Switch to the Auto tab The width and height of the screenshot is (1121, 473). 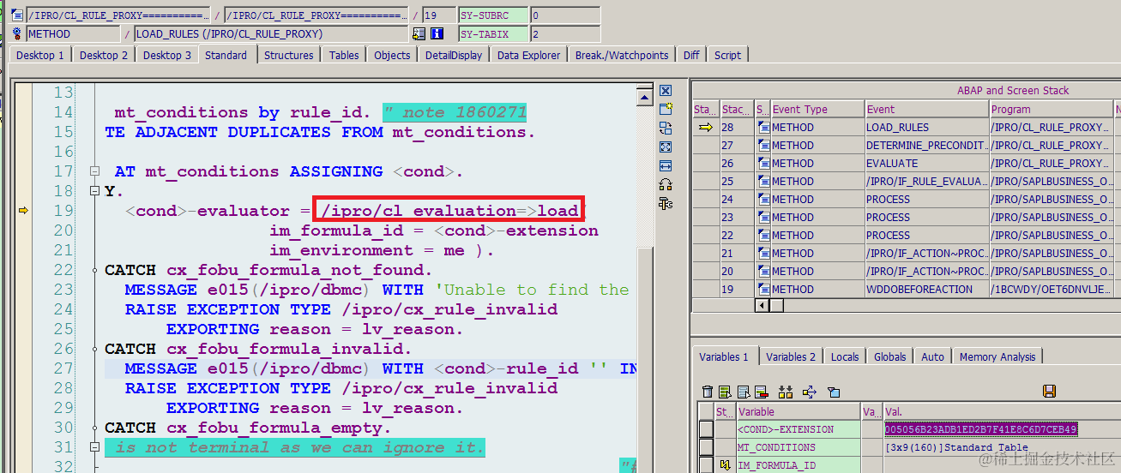click(x=933, y=357)
